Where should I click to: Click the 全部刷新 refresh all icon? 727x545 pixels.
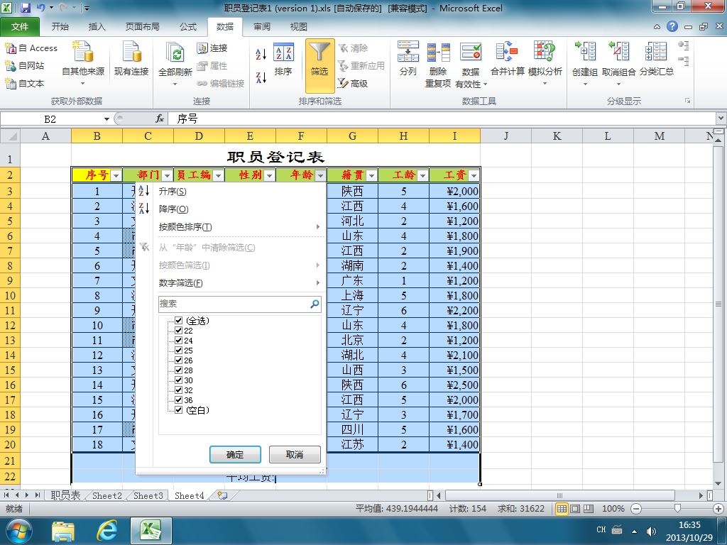coord(175,53)
